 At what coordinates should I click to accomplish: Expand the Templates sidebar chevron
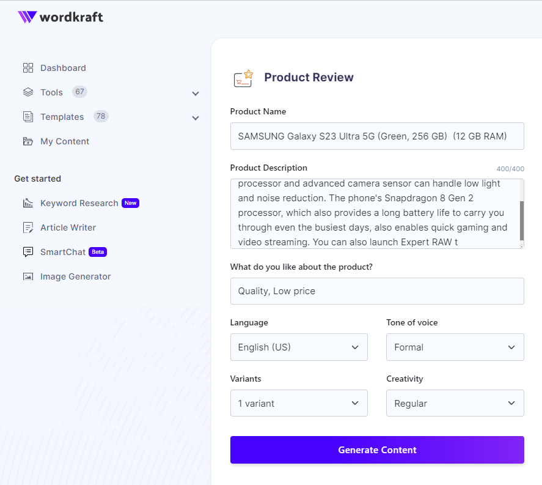click(195, 118)
